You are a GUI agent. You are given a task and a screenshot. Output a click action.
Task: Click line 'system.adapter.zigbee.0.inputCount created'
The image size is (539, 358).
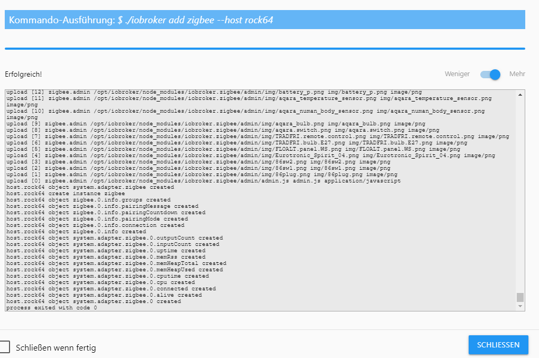tap(113, 244)
